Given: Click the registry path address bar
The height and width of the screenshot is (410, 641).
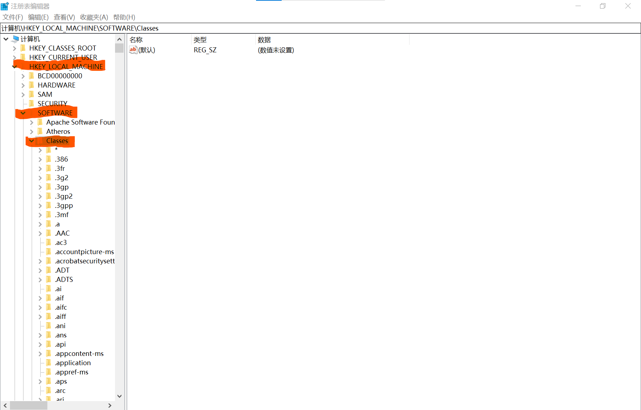Looking at the screenshot, I should coord(320,28).
